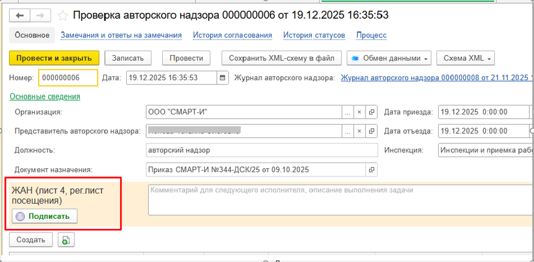Clear the Организация field with x button

click(360, 112)
